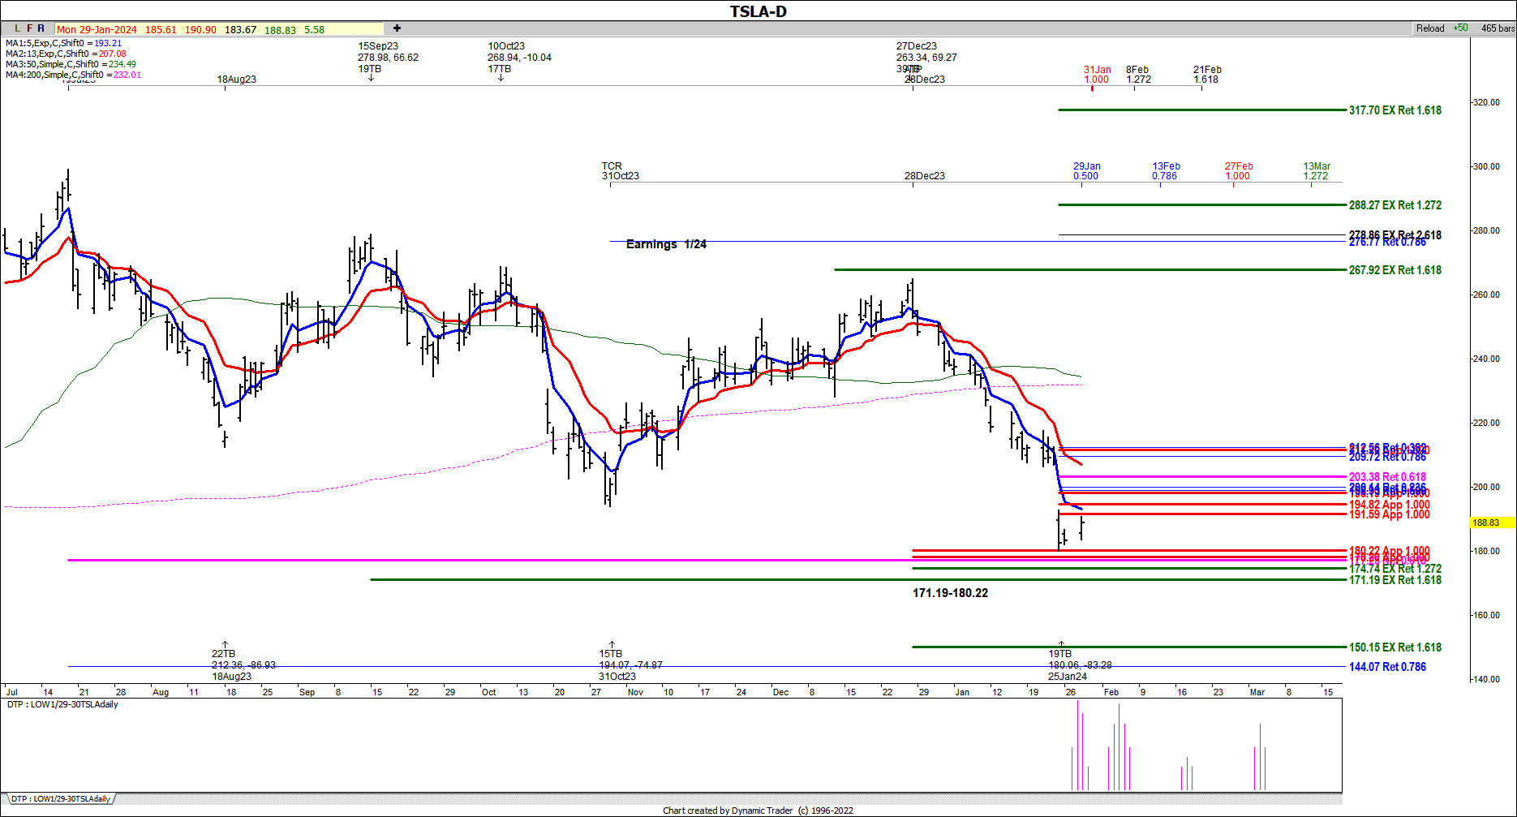Click the 27Dec23 swing high label
This screenshot has height=817, width=1517.
926,58
